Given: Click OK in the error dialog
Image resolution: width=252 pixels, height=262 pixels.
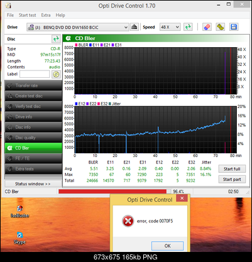Looking at the screenshot, I should [167, 246].
